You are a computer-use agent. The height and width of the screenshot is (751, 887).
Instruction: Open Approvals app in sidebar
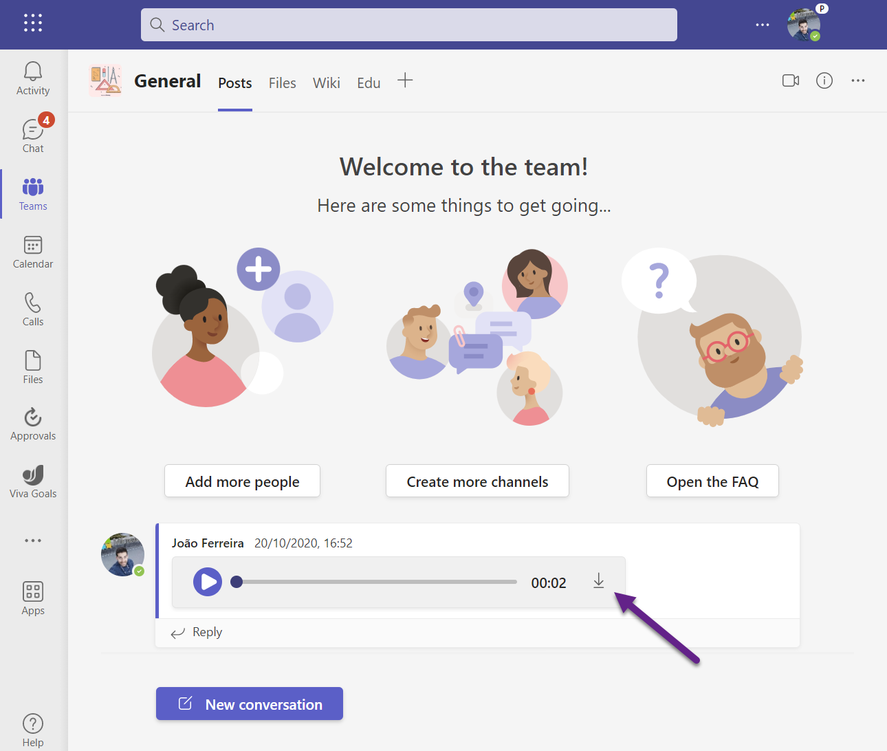33,424
